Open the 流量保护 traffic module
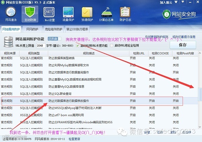Image resolution: width=202 pixels, height=142 pixels. click(x=68, y=14)
